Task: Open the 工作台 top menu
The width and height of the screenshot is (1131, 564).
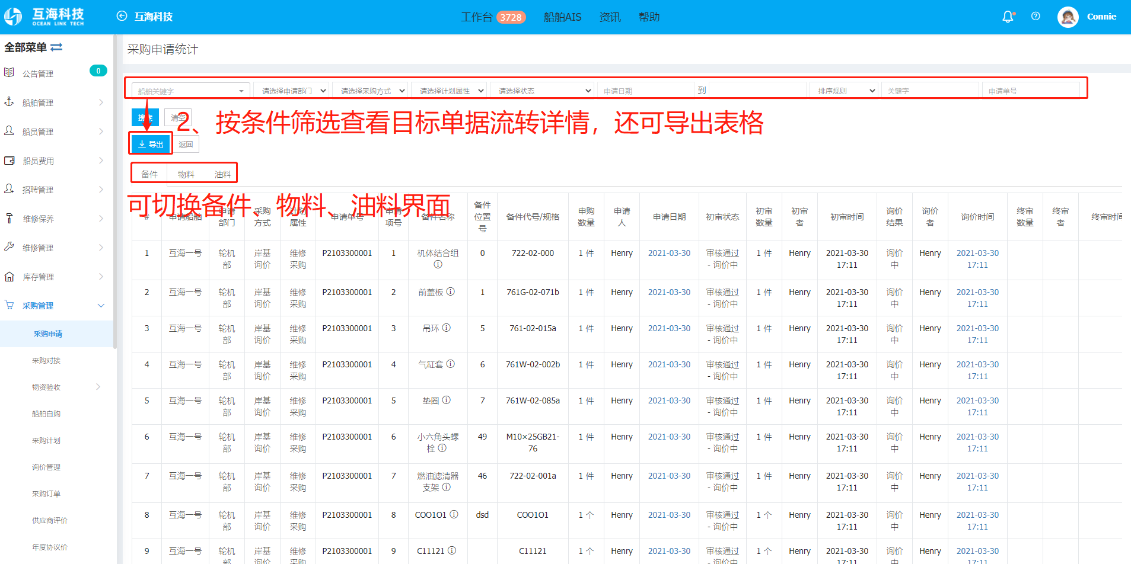Action: [x=477, y=17]
